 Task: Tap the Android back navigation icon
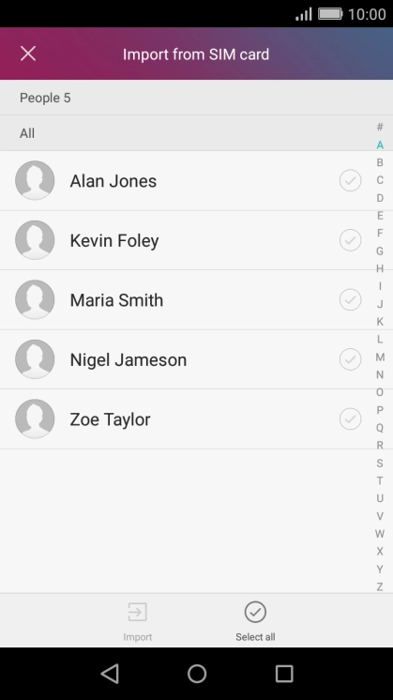(110, 673)
